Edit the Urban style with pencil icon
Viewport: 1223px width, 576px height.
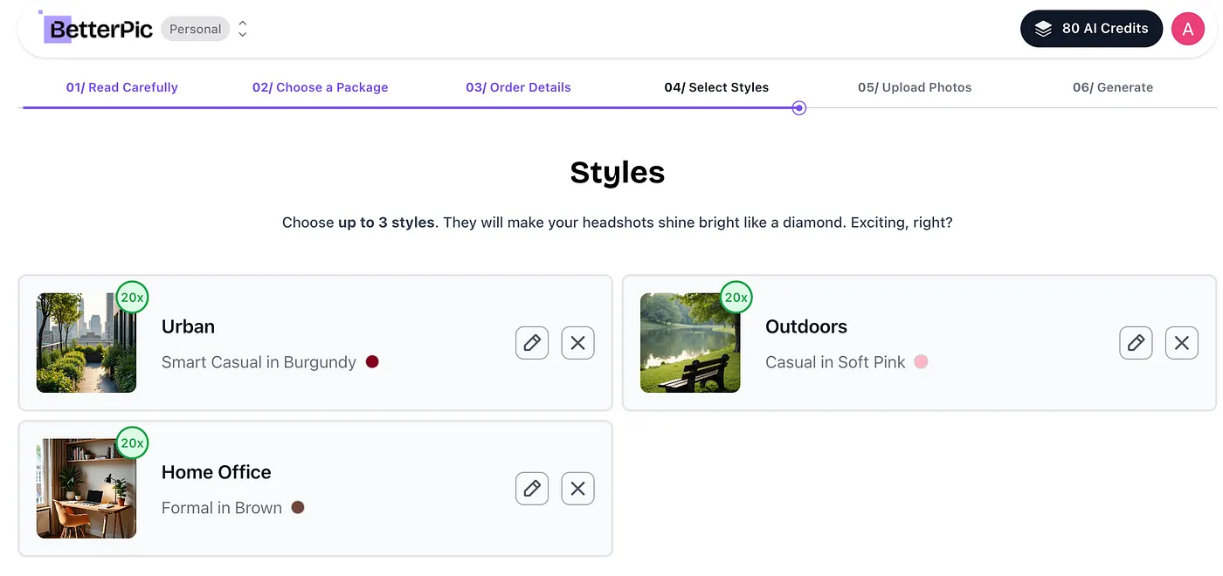532,343
